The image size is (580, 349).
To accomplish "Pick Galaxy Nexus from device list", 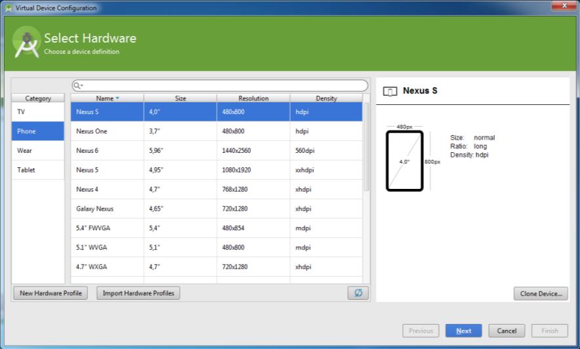I will (217, 209).
